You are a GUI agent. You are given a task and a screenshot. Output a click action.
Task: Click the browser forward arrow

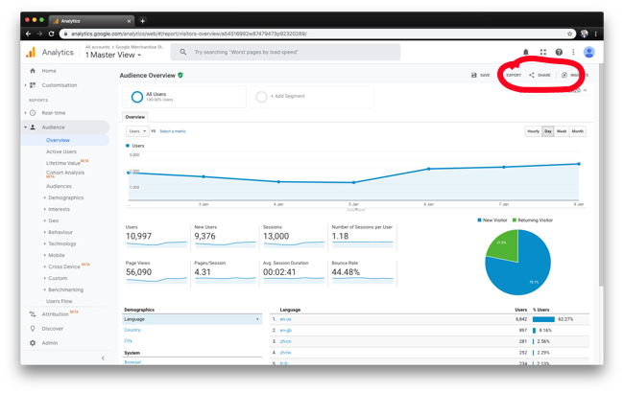point(39,34)
